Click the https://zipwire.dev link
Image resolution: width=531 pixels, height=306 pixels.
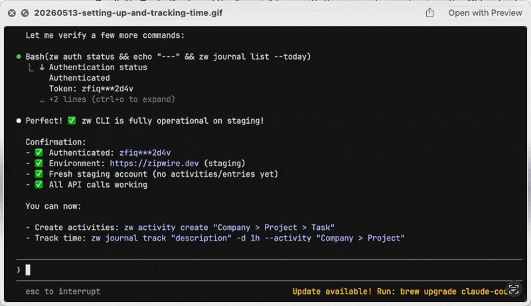(x=154, y=164)
